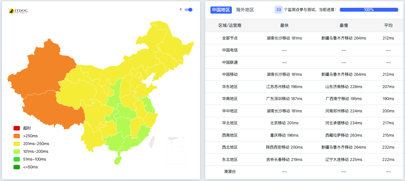Click 重庆移动 196ms cell
Image resolution: width=405 pixels, height=181 pixels.
284,135
